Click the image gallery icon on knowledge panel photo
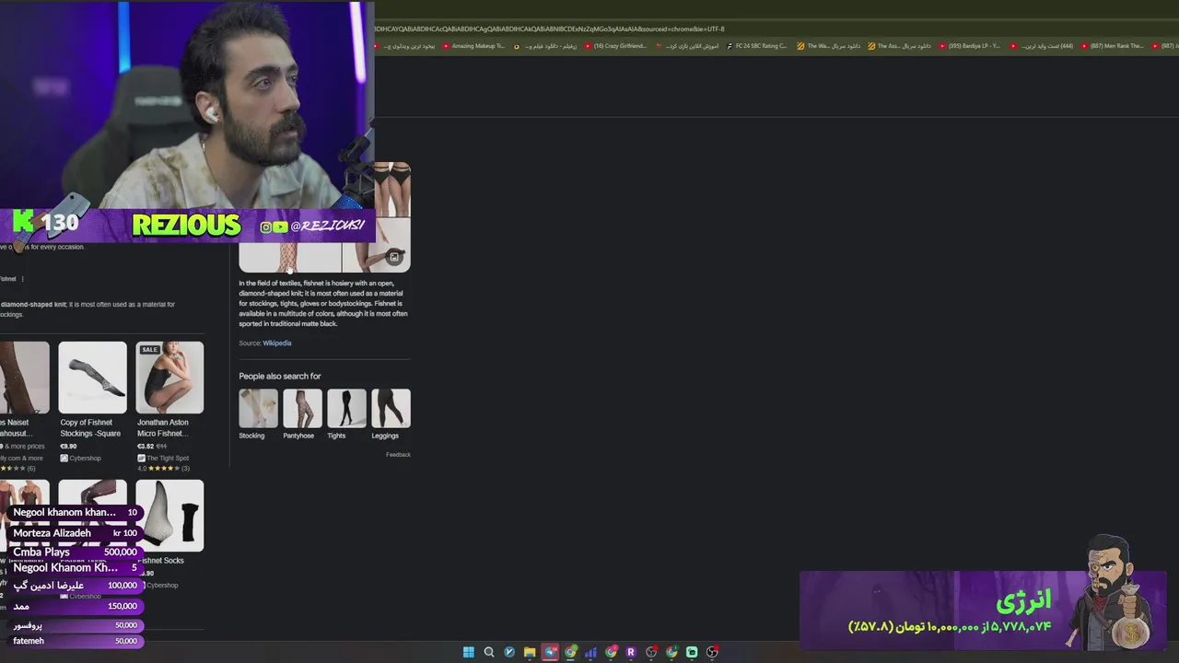 point(394,257)
